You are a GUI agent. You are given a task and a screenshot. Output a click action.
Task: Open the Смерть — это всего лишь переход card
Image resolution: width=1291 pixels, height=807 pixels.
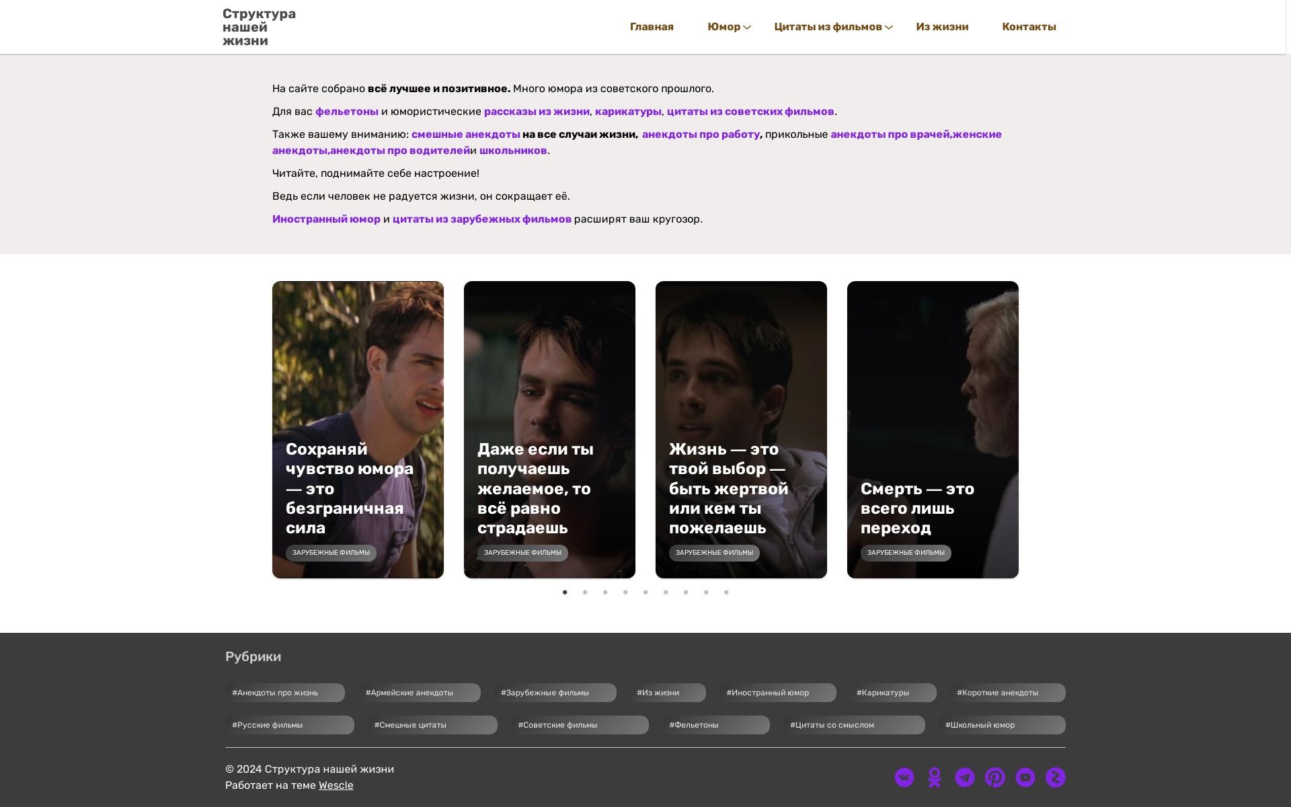(933, 430)
